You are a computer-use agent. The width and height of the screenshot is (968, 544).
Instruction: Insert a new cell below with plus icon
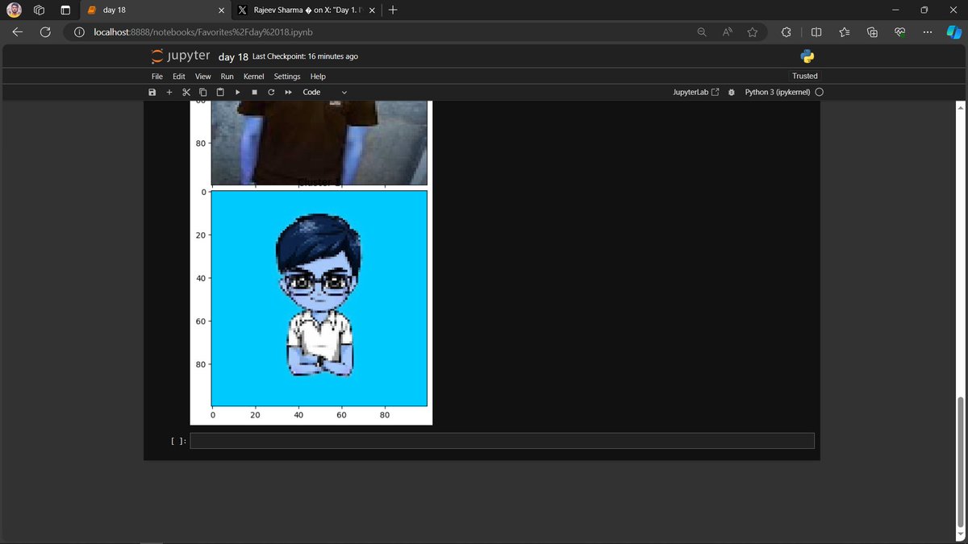click(x=169, y=93)
